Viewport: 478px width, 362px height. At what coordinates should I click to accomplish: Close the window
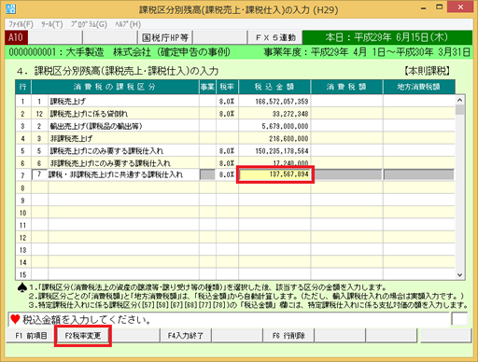click(x=460, y=7)
